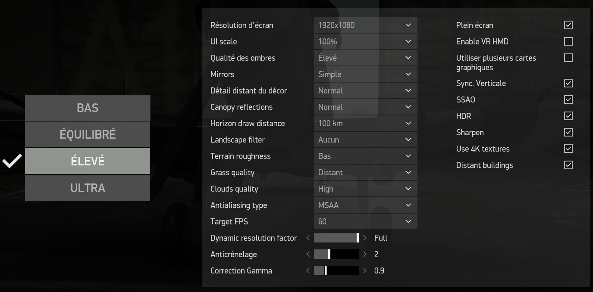Select ÉQUILIBRÉ preset
593x292 pixels.
88,134
